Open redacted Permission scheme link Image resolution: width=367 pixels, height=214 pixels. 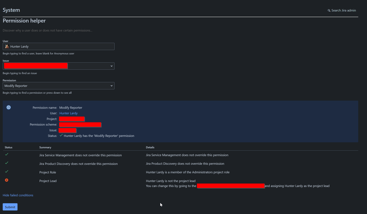tap(80, 125)
